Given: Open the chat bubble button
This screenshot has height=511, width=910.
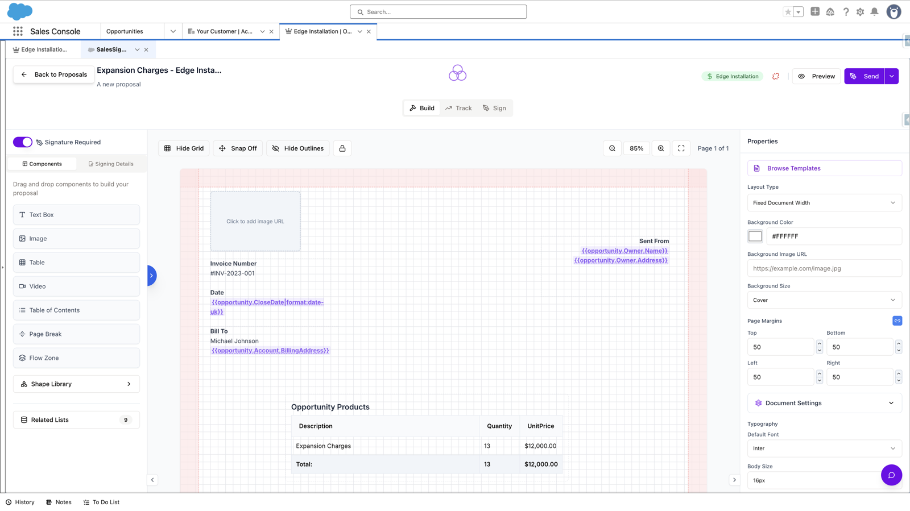Looking at the screenshot, I should [x=891, y=475].
